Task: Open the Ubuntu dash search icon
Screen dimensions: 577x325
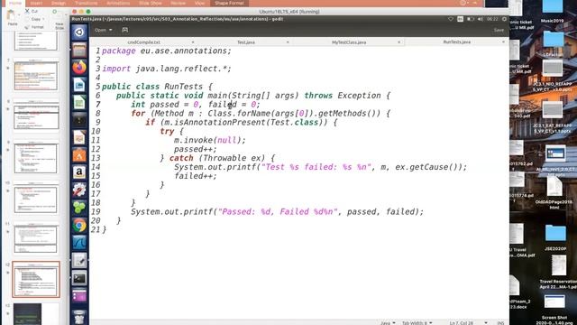Action: (x=79, y=32)
